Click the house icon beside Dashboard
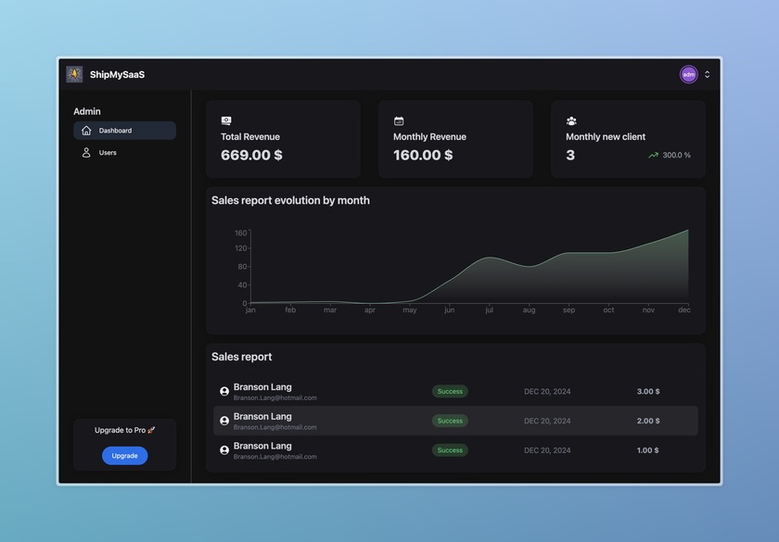The image size is (779, 542). tap(86, 131)
